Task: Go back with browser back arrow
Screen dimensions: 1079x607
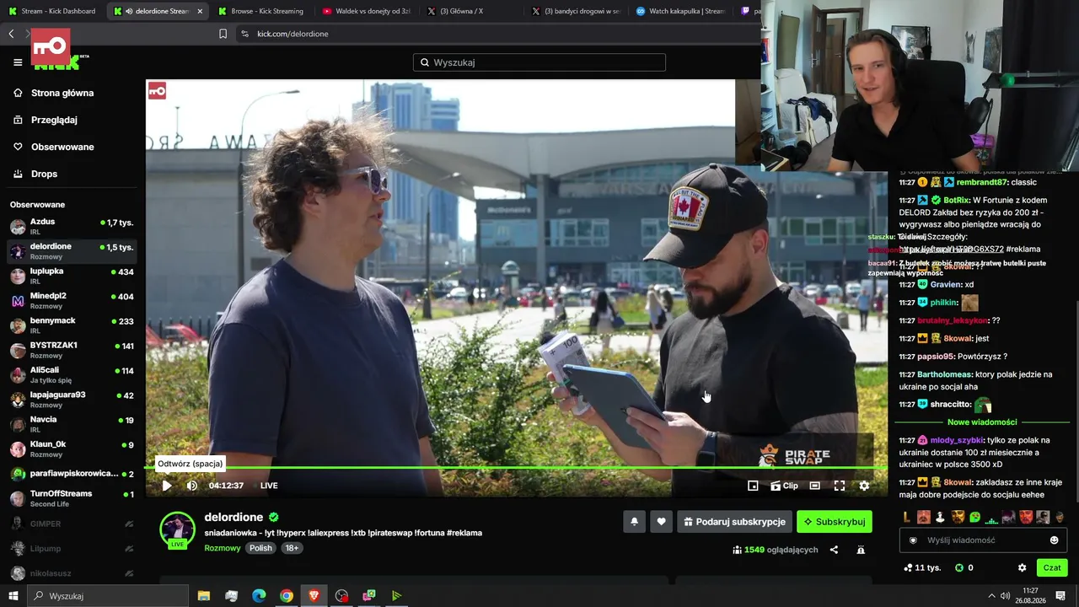Action: coord(11,34)
